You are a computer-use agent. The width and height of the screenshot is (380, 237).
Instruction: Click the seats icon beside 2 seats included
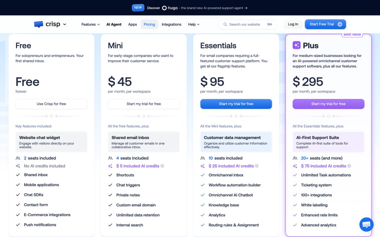(18, 158)
